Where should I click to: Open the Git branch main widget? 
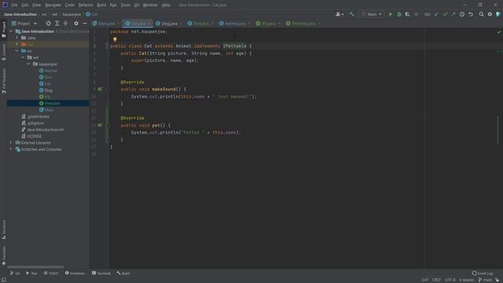pyautogui.click(x=486, y=280)
